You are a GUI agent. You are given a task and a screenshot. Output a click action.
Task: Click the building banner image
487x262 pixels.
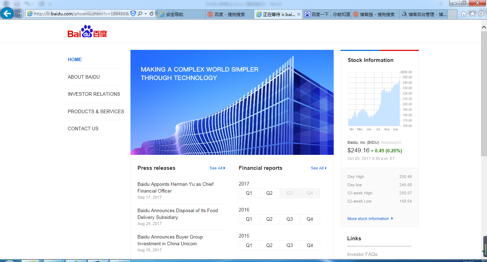pyautogui.click(x=232, y=102)
